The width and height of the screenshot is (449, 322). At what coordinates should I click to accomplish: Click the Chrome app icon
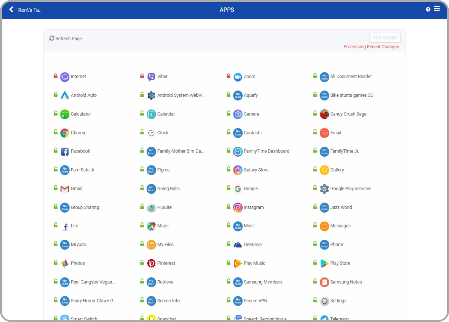click(65, 133)
